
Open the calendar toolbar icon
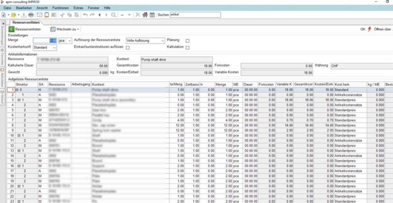[152, 15]
